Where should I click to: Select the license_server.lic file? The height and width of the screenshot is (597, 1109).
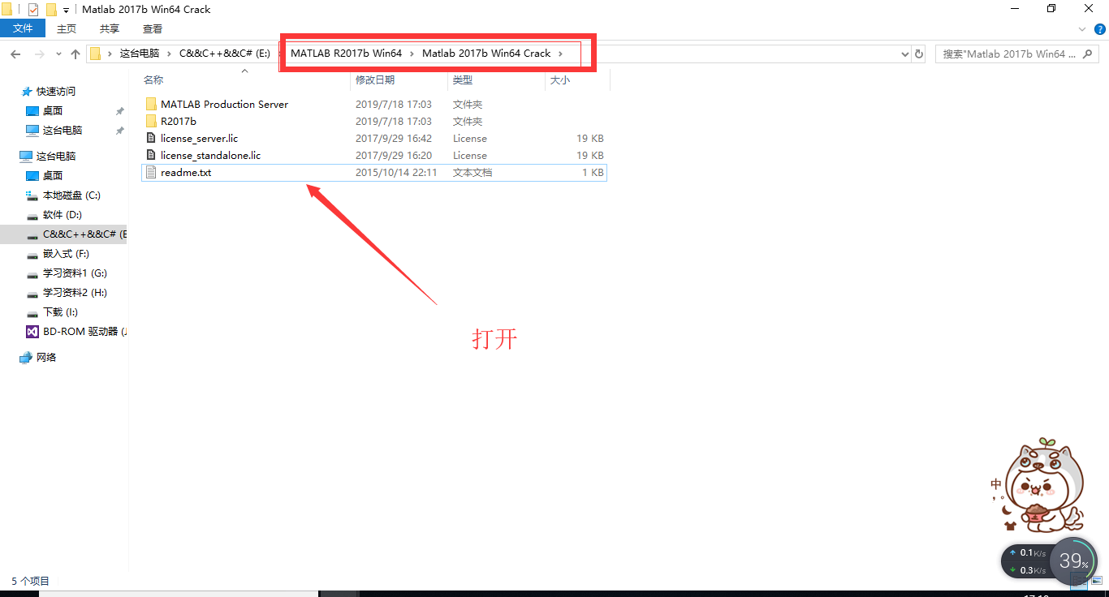click(x=373, y=139)
